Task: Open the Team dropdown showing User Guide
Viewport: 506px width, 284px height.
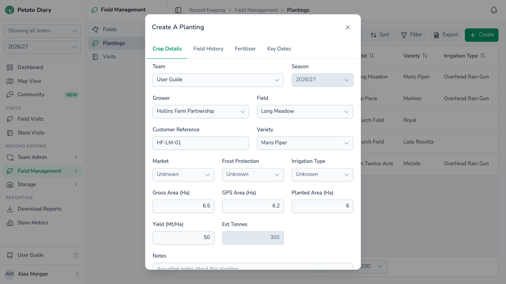Action: pyautogui.click(x=218, y=80)
